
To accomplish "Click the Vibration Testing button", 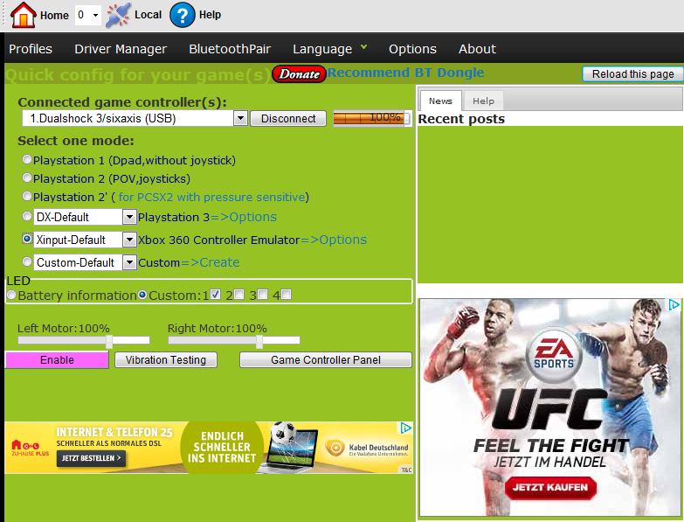I will point(166,360).
